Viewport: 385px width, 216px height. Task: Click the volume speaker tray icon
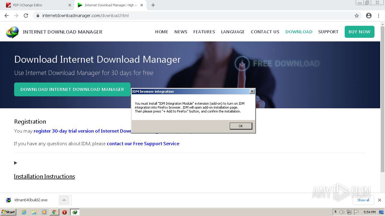[342, 212]
